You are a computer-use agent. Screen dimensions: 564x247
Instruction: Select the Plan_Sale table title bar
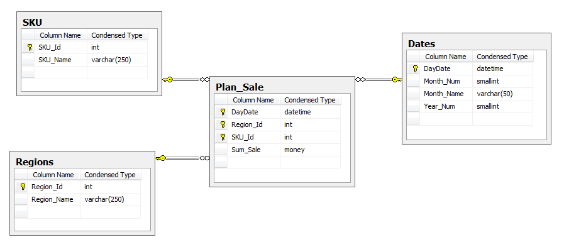point(282,87)
